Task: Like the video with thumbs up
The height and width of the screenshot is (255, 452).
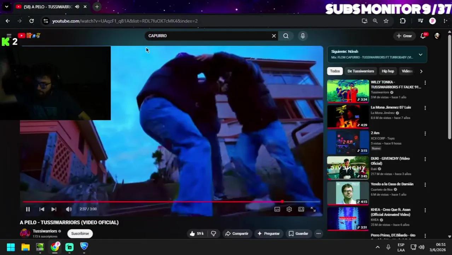Action: point(197,233)
